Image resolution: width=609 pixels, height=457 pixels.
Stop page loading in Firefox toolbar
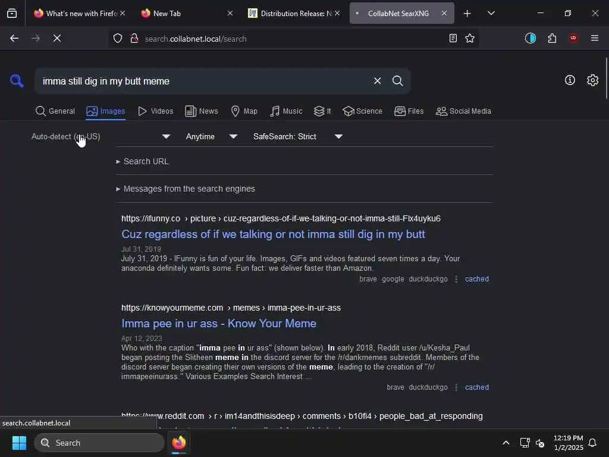click(56, 38)
